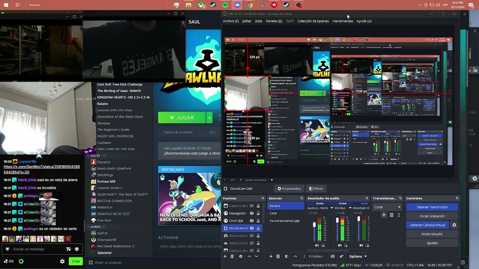Click Propiedades button for DroidCam OBS

[x=289, y=189]
